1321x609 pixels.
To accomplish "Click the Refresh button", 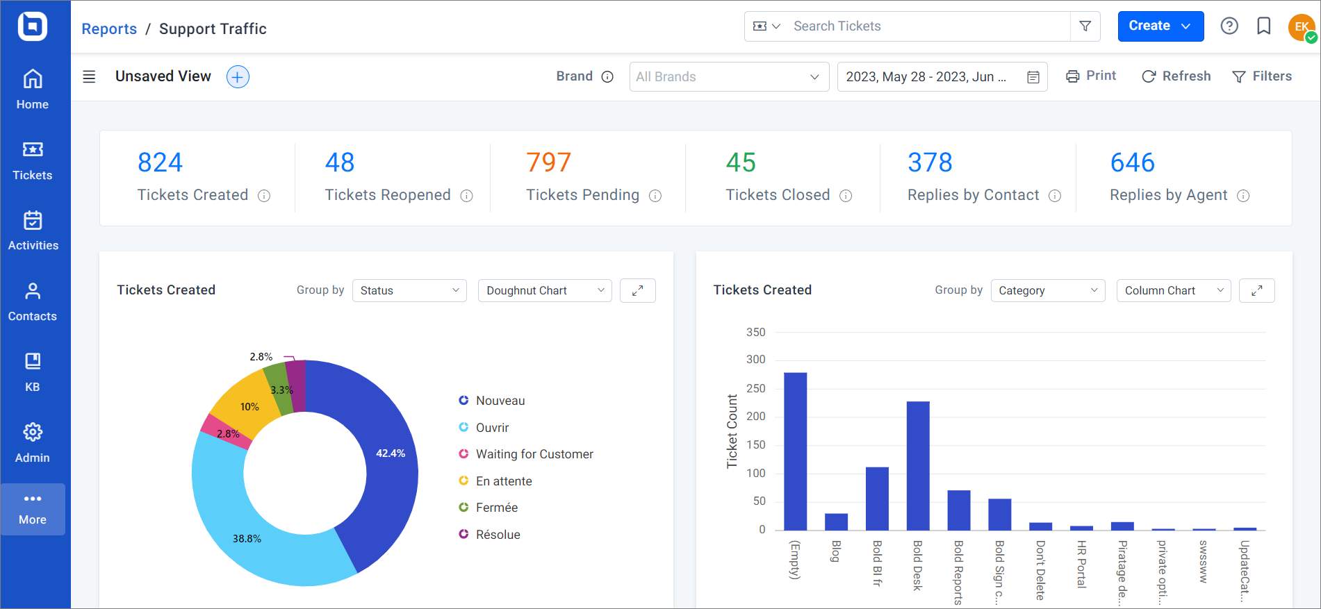I will [1176, 76].
